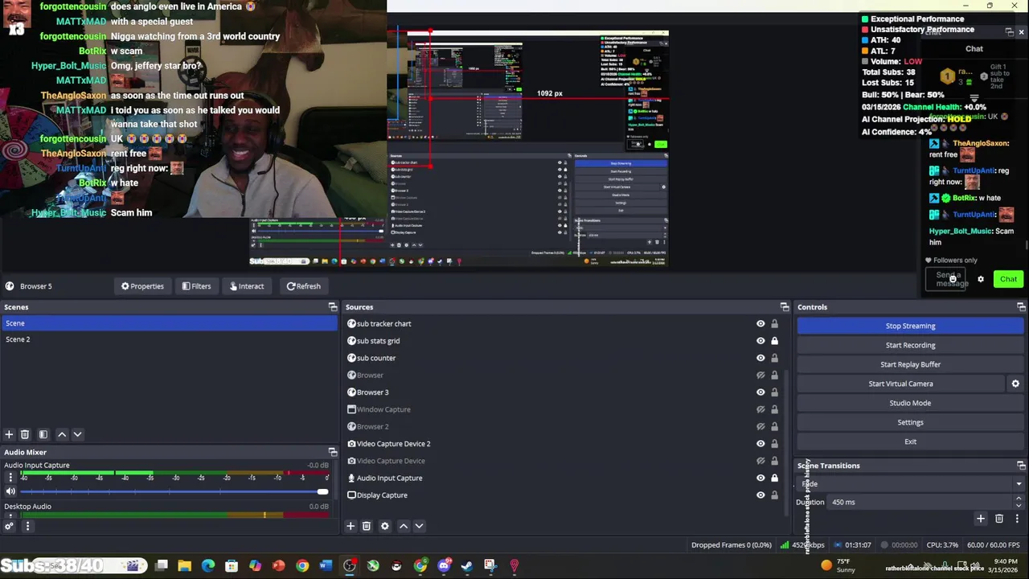Viewport: 1029px width, 579px height.
Task: Move the selected scene down
Action: [x=78, y=434]
